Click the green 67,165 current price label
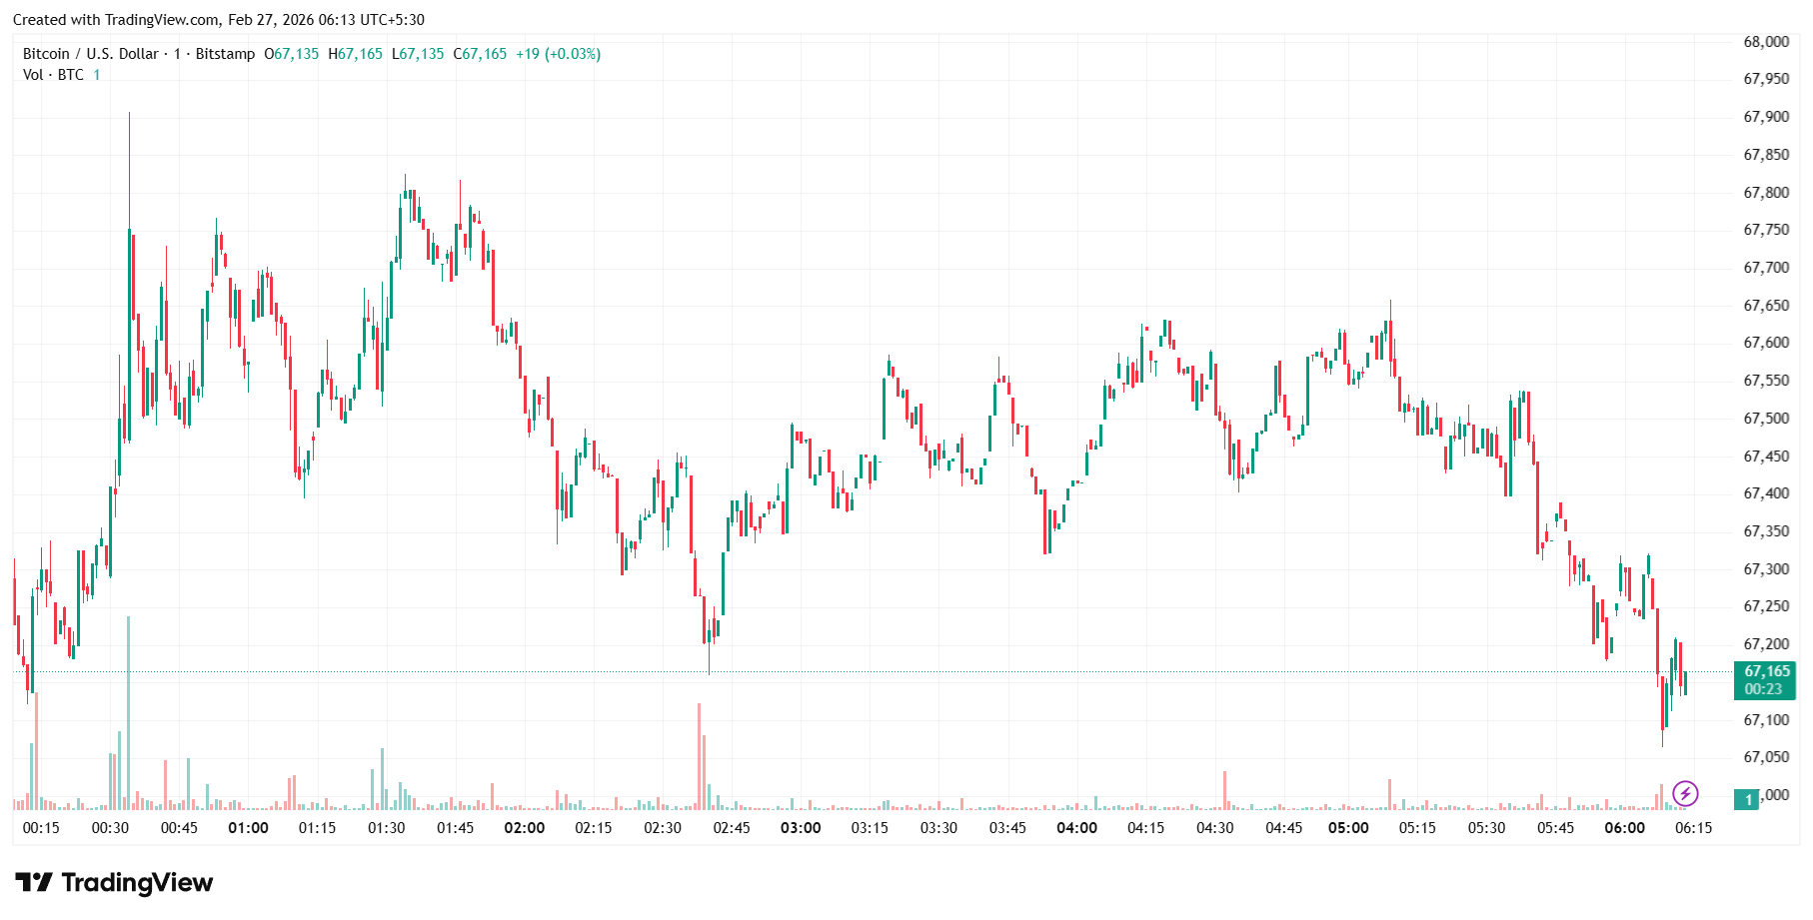Image resolution: width=1813 pixels, height=920 pixels. click(x=1765, y=671)
